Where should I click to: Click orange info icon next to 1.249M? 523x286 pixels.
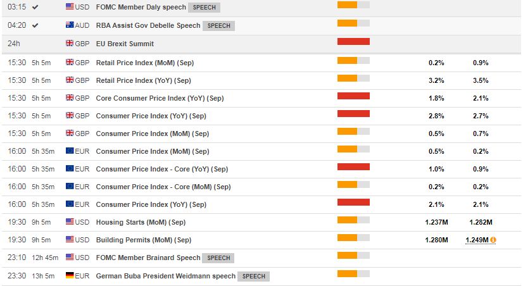tap(493, 240)
